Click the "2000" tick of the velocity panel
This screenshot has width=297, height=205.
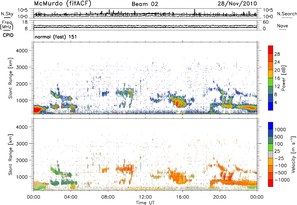click(22, 160)
